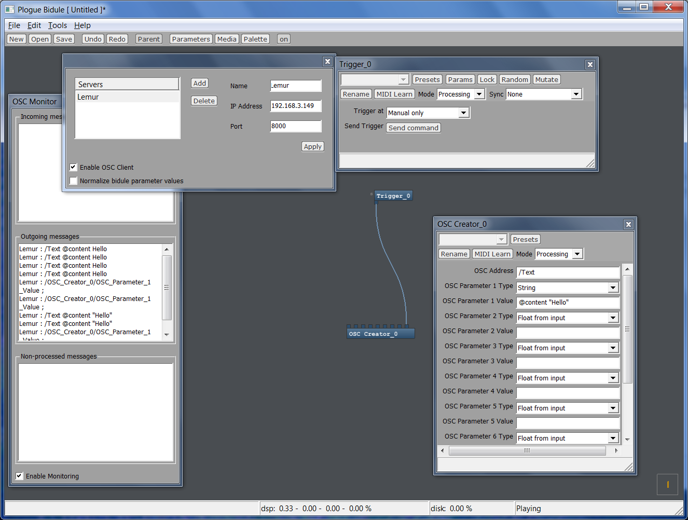The width and height of the screenshot is (688, 520).
Task: Click the server Name input field
Action: click(296, 86)
